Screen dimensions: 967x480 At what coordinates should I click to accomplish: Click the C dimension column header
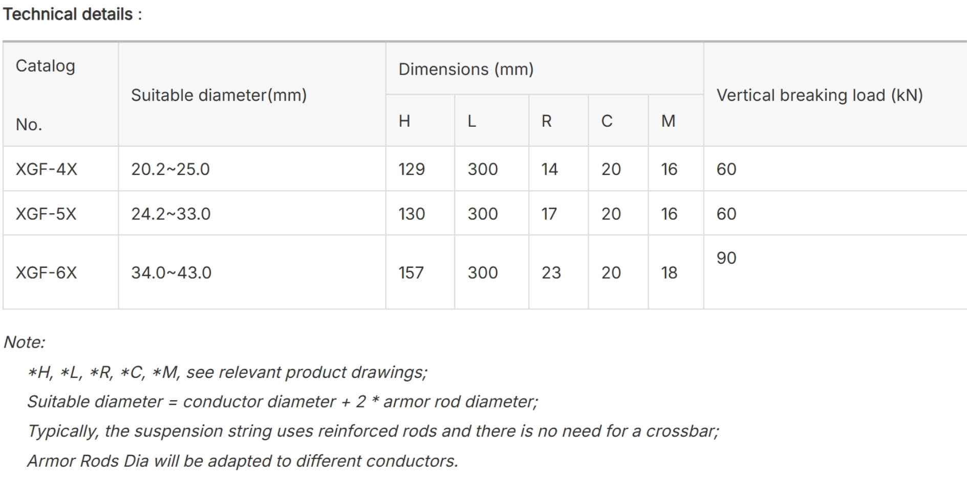coord(618,121)
